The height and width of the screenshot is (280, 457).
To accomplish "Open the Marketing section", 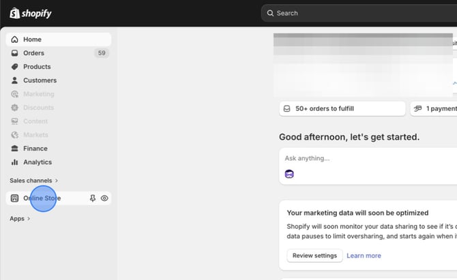I will (x=58, y=94).
